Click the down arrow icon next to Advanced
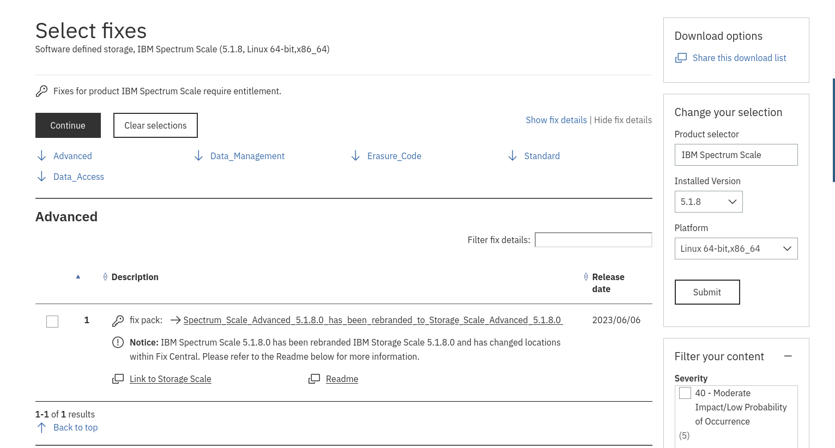Screen dimensions: 835x448 [41, 156]
